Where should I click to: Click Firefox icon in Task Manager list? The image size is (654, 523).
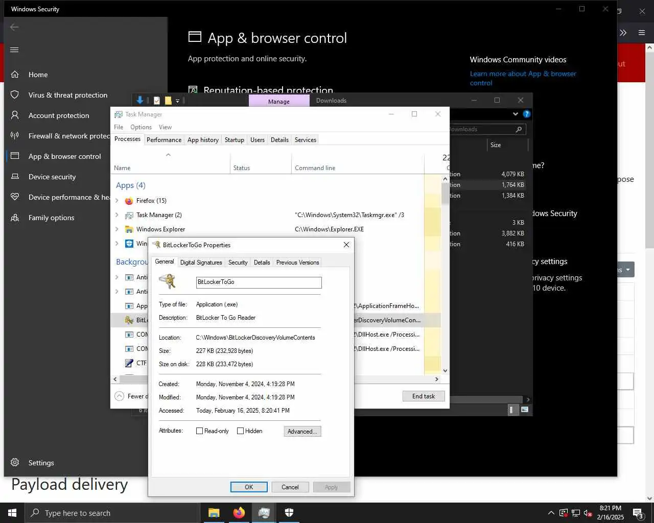(x=129, y=201)
